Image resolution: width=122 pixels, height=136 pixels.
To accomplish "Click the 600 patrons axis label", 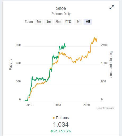I will coord(18,63).
